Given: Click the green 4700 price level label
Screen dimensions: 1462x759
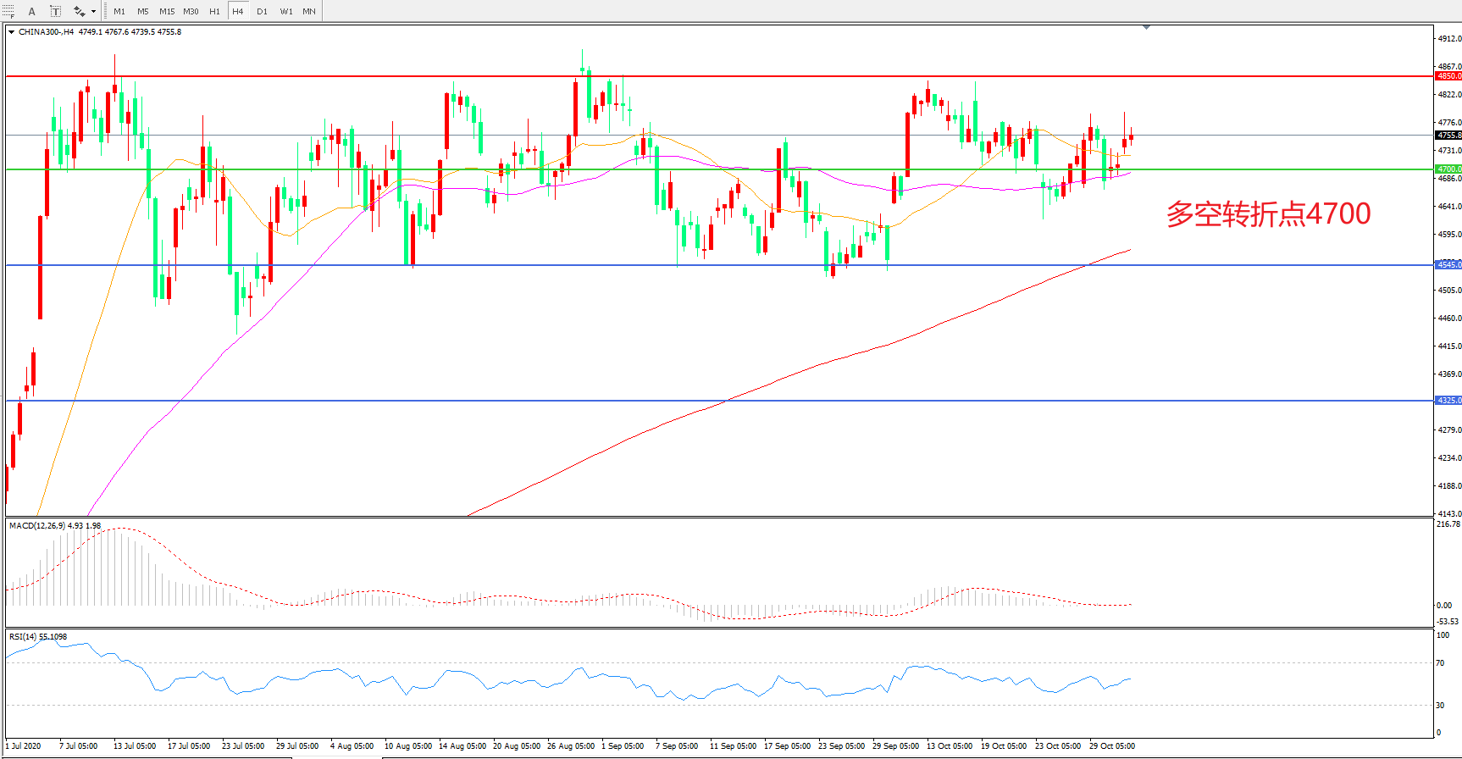Looking at the screenshot, I should click(x=1448, y=169).
